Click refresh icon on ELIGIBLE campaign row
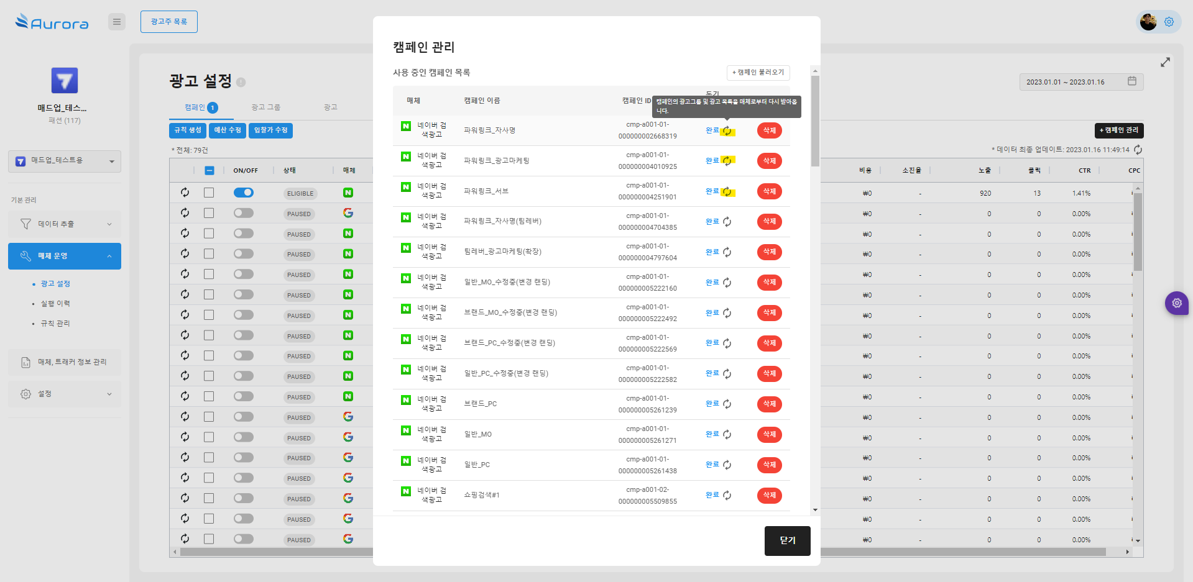Screen dimensions: 1193x582 coord(185,193)
